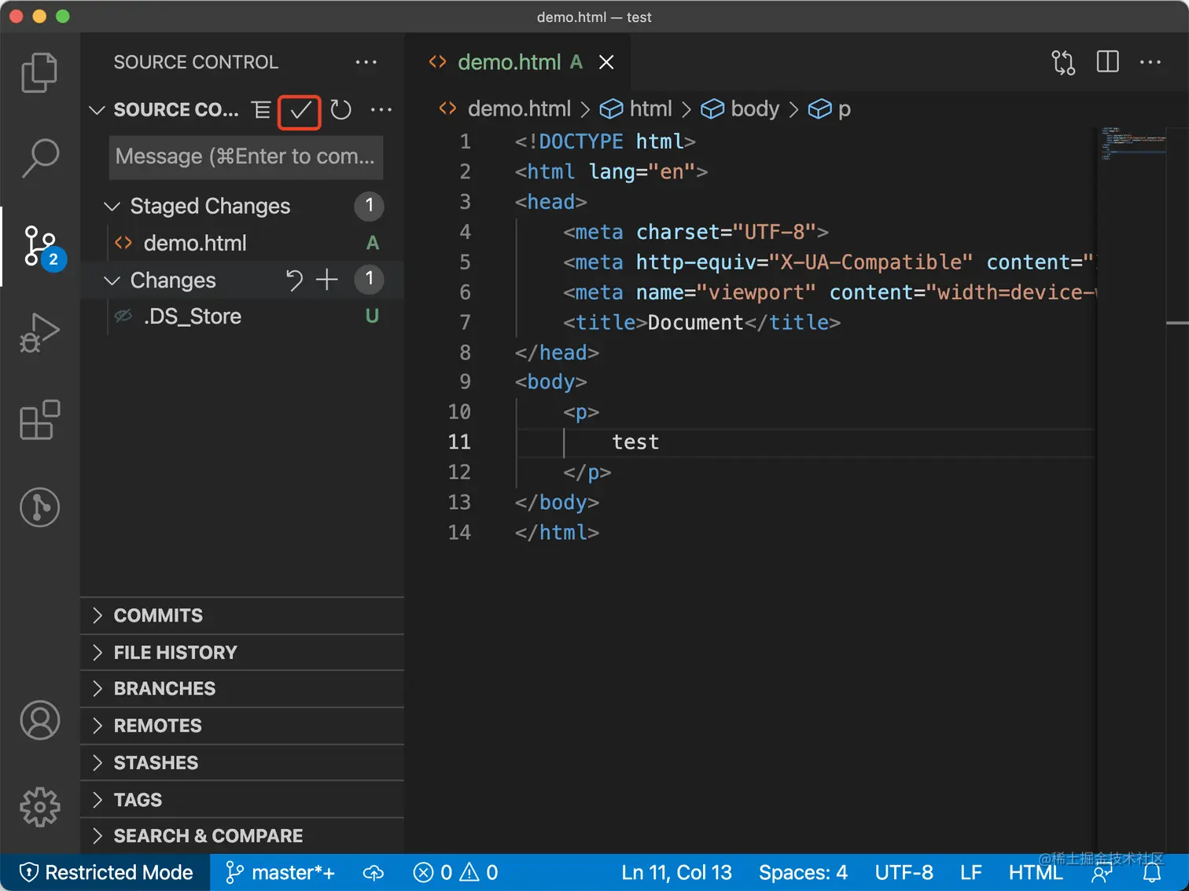Click the commit message input field
Screen dimensions: 1189x891
[x=246, y=157]
